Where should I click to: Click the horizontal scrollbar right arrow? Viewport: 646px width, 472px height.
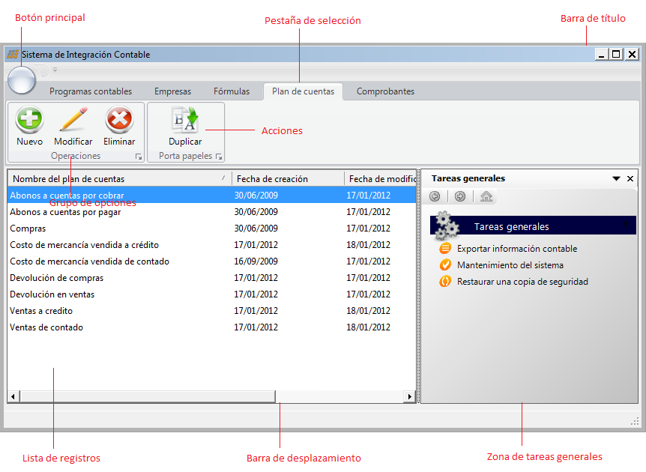click(409, 396)
